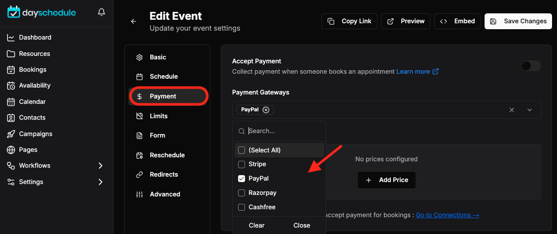The width and height of the screenshot is (557, 234).
Task: Enable the Accept Payment toggle
Action: pos(531,66)
